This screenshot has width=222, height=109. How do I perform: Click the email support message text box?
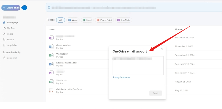coord(138,66)
